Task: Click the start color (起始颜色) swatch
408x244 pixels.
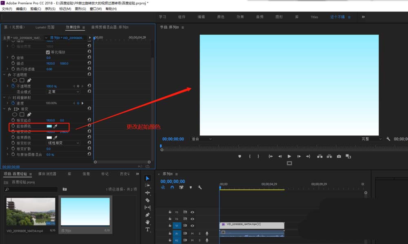Action: tap(49, 127)
